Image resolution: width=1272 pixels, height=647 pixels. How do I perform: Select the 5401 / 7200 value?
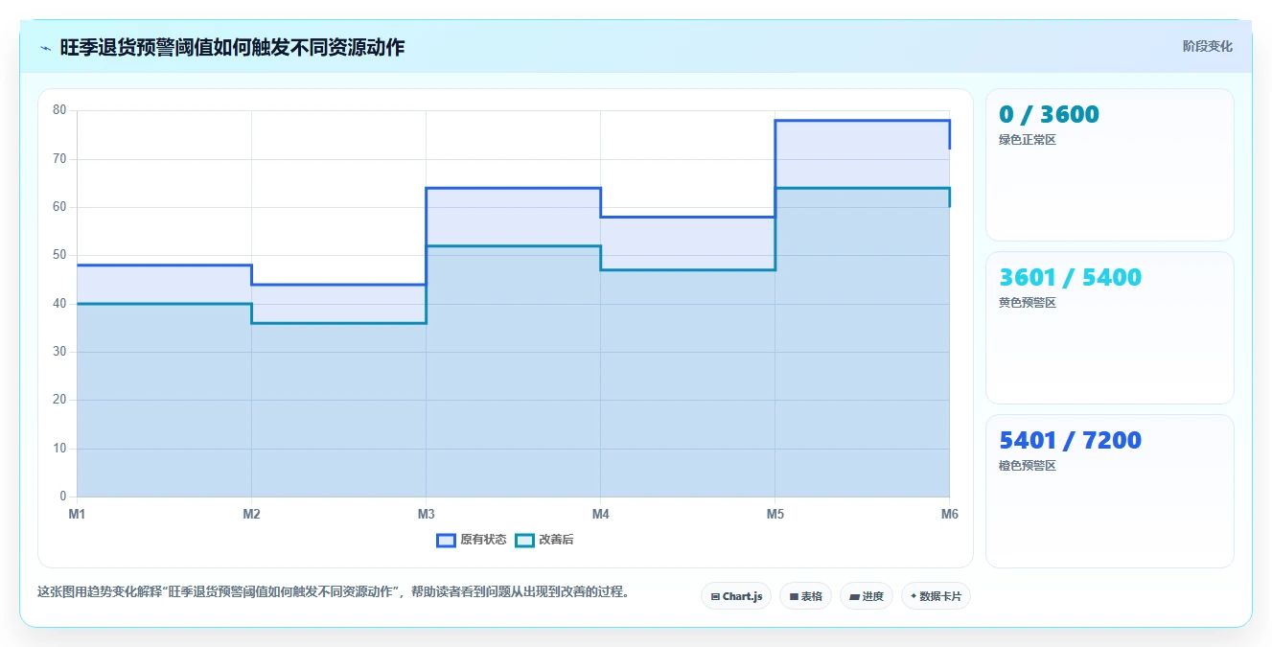(x=1070, y=440)
